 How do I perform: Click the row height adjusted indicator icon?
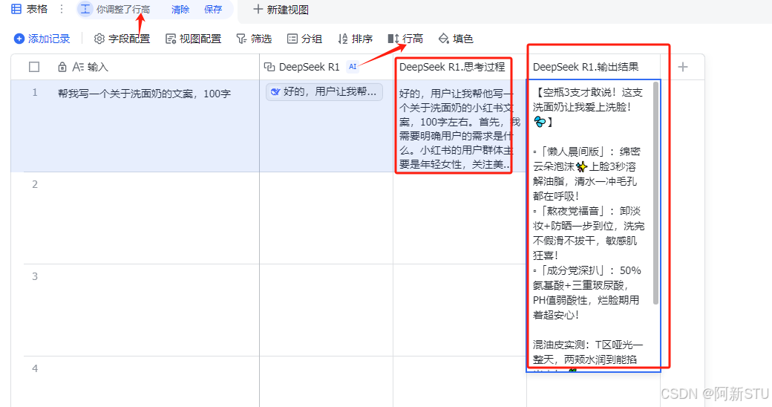(x=85, y=9)
